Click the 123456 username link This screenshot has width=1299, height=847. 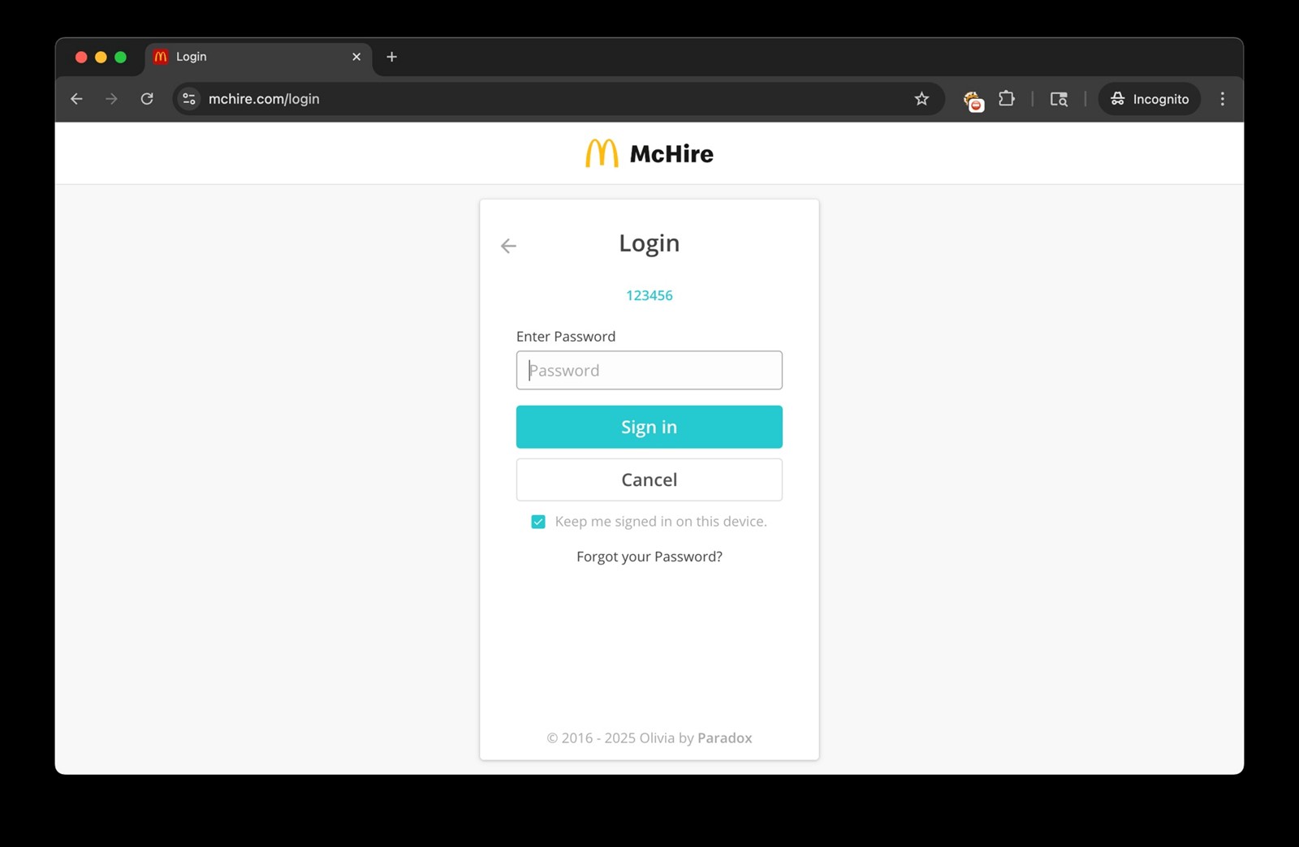(649, 295)
